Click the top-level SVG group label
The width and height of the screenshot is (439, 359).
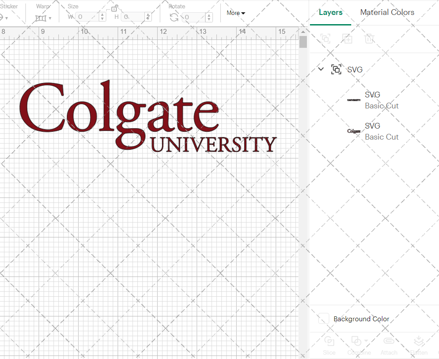coord(355,69)
